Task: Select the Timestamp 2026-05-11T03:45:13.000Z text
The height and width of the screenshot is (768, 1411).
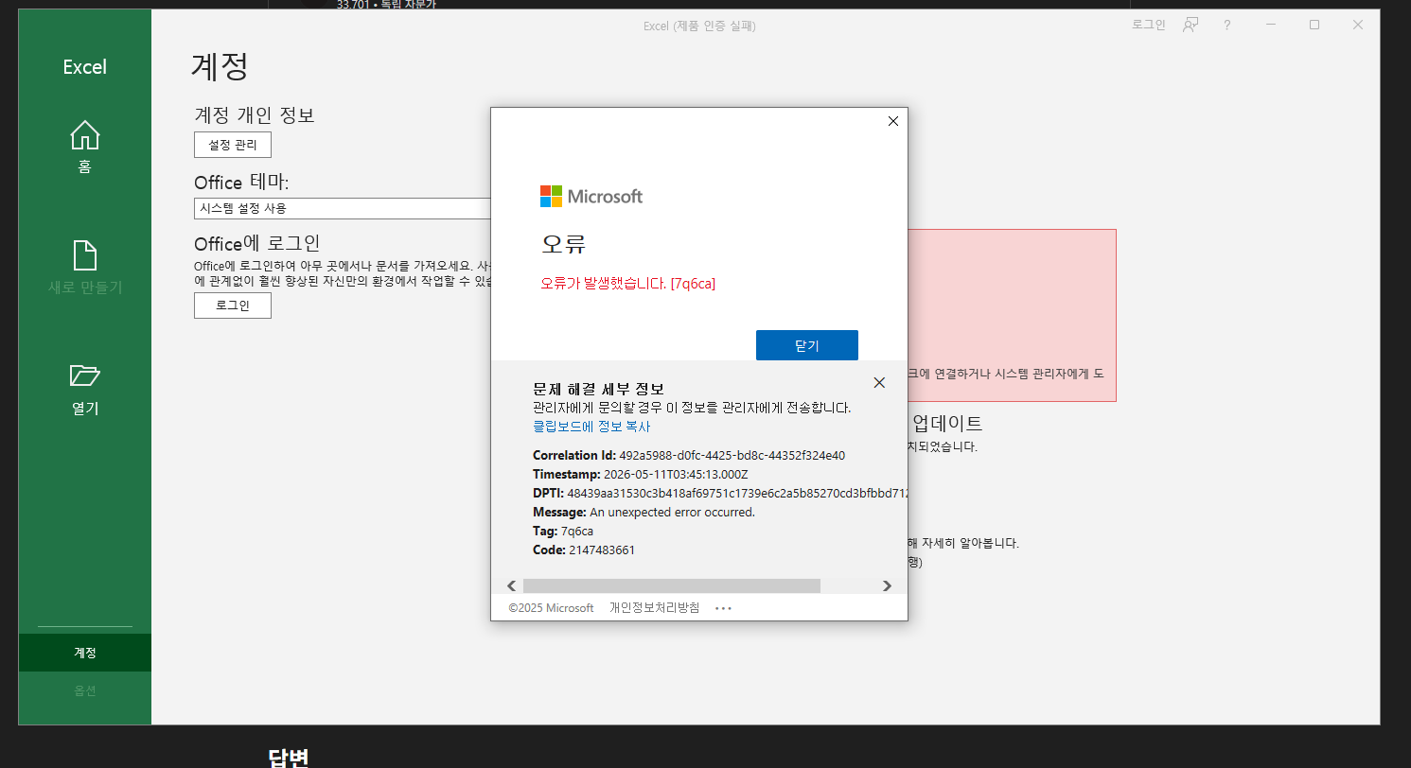Action: tap(676, 474)
